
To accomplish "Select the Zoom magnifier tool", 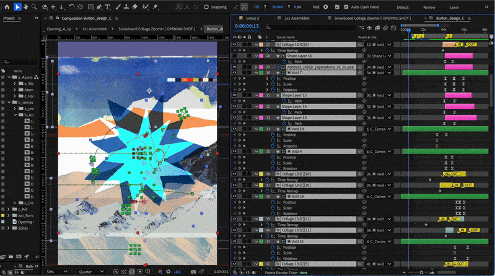I will [x=35, y=7].
